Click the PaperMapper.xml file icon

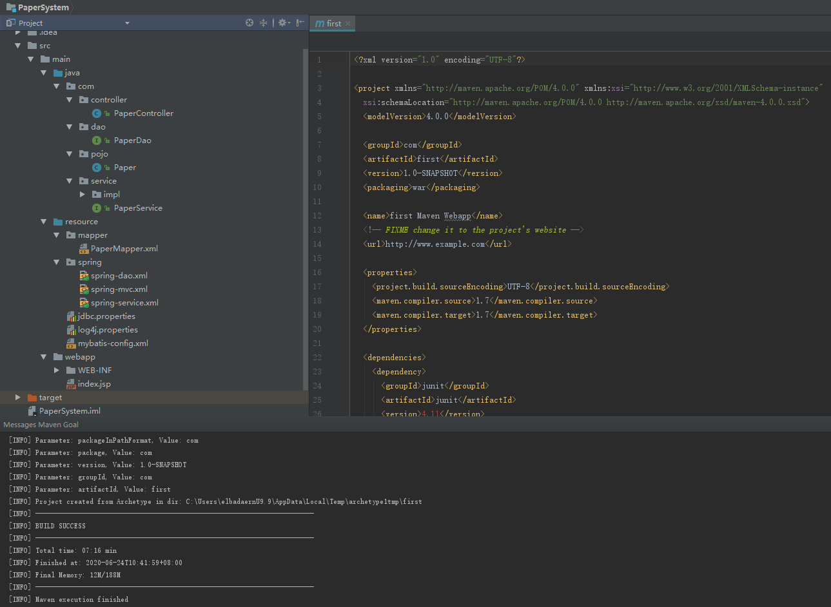point(84,249)
